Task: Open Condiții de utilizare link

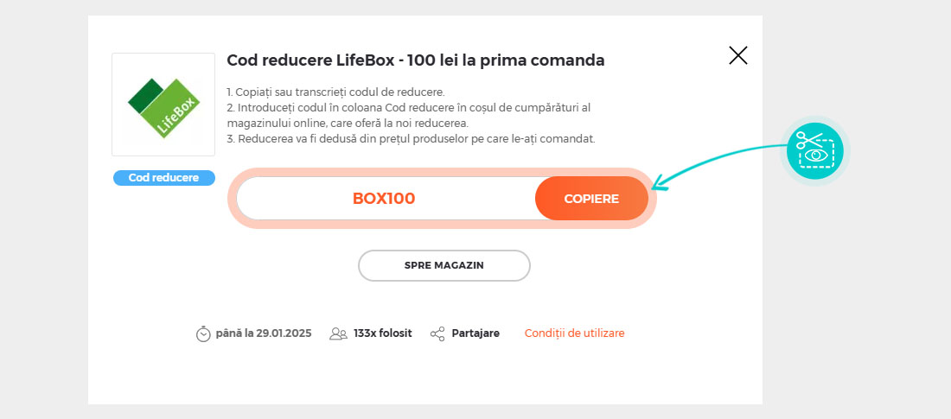Action: pos(574,333)
